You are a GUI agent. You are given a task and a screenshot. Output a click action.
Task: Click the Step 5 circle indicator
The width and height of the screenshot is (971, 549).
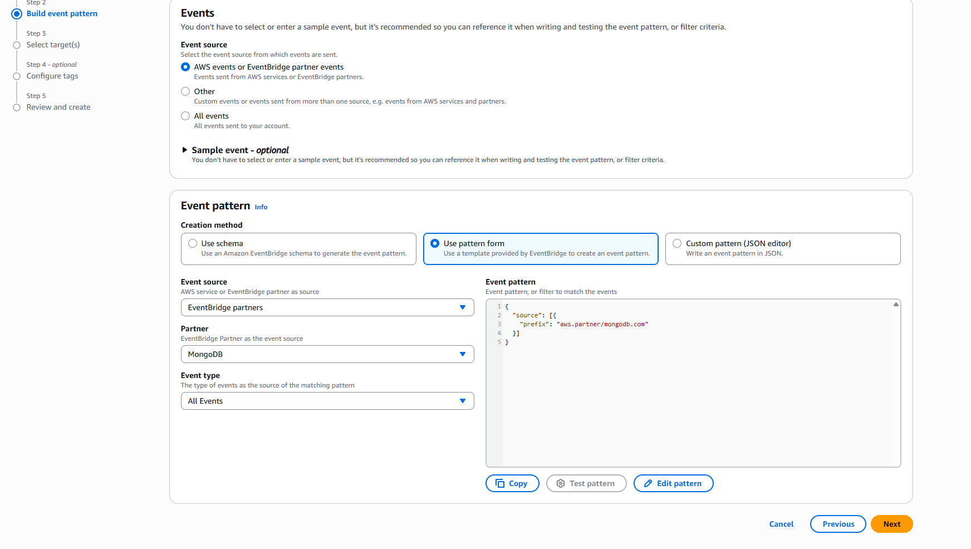(x=17, y=107)
